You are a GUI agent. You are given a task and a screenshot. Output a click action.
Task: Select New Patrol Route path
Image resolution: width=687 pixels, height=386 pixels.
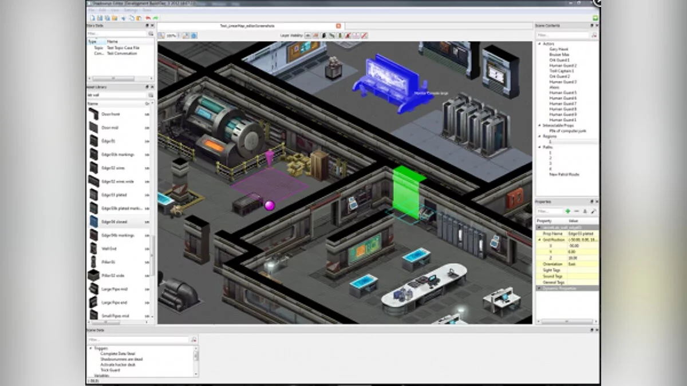(564, 174)
